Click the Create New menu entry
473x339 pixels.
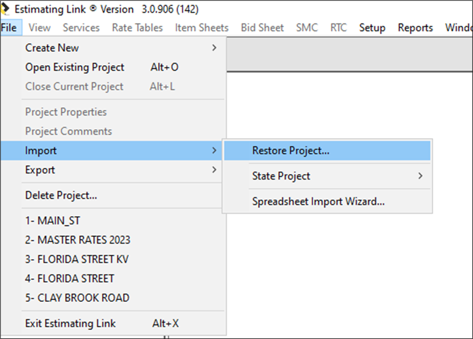tap(113, 48)
